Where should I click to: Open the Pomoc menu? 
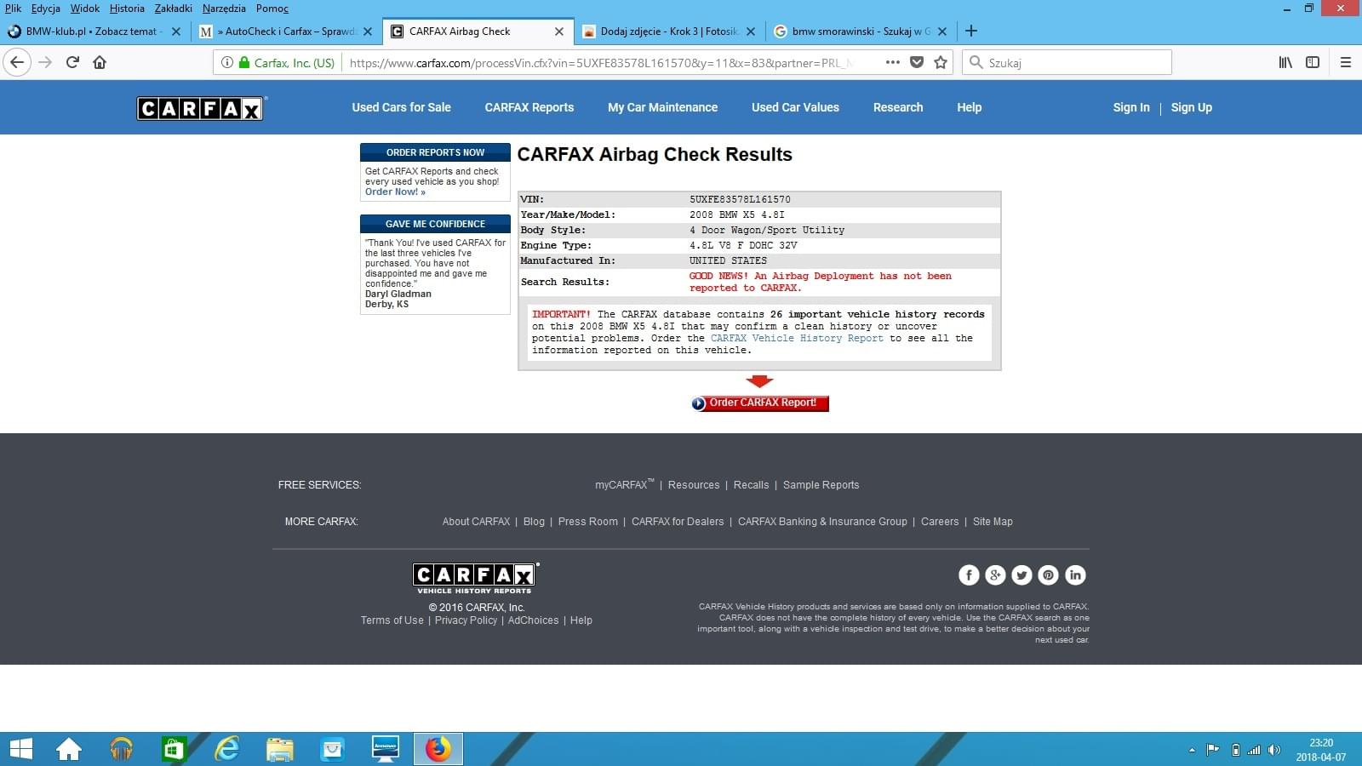click(272, 9)
